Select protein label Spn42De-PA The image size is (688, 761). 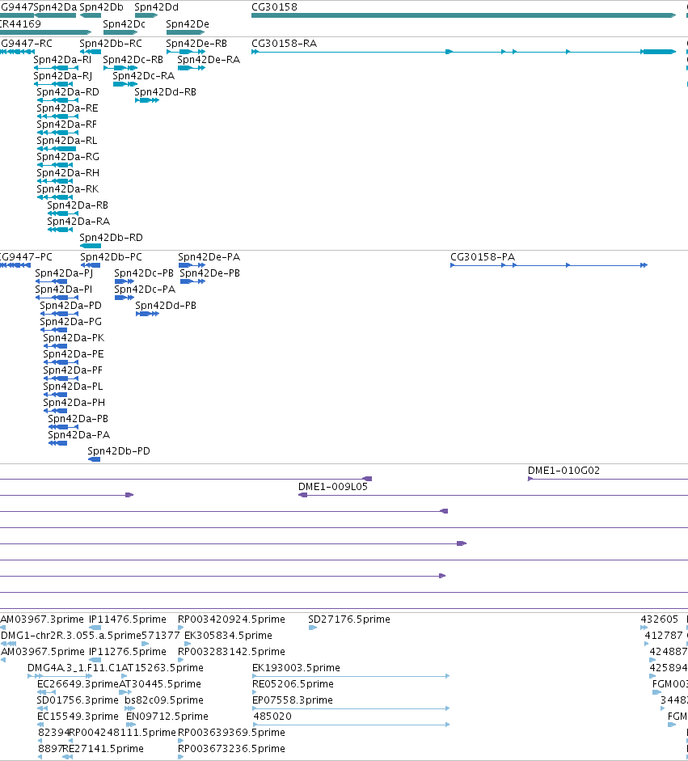(209, 256)
